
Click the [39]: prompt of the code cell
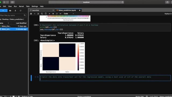[36, 25]
